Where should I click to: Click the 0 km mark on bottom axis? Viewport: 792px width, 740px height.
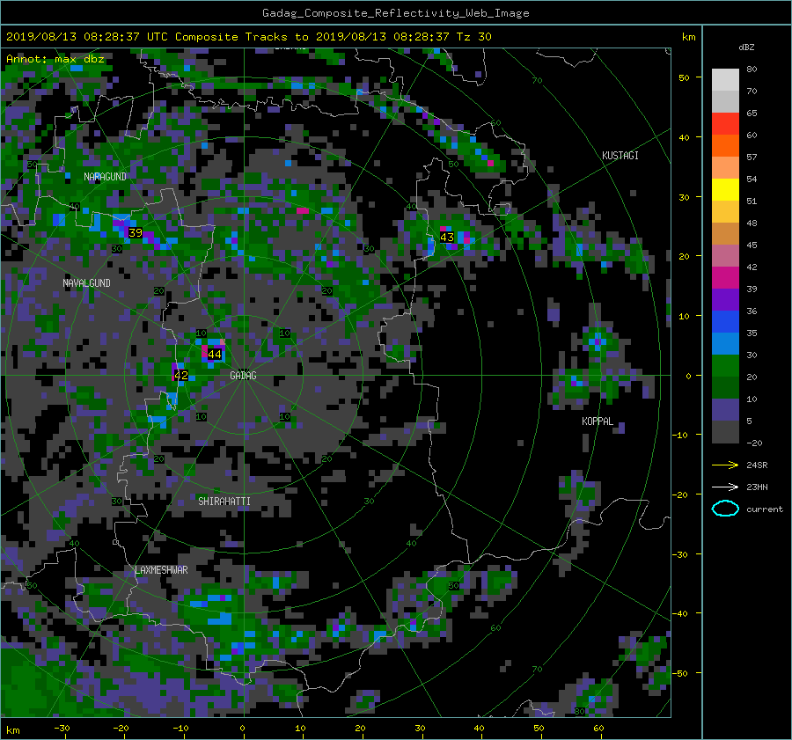(x=243, y=729)
